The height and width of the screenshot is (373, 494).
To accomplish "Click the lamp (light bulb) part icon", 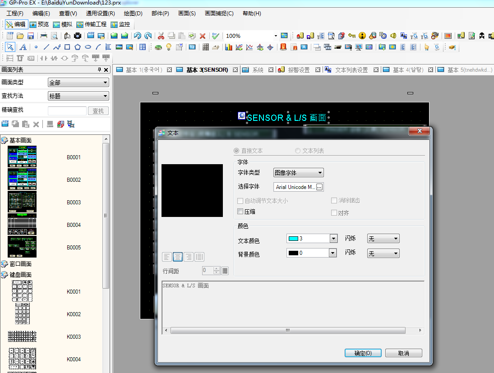I will [169, 47].
